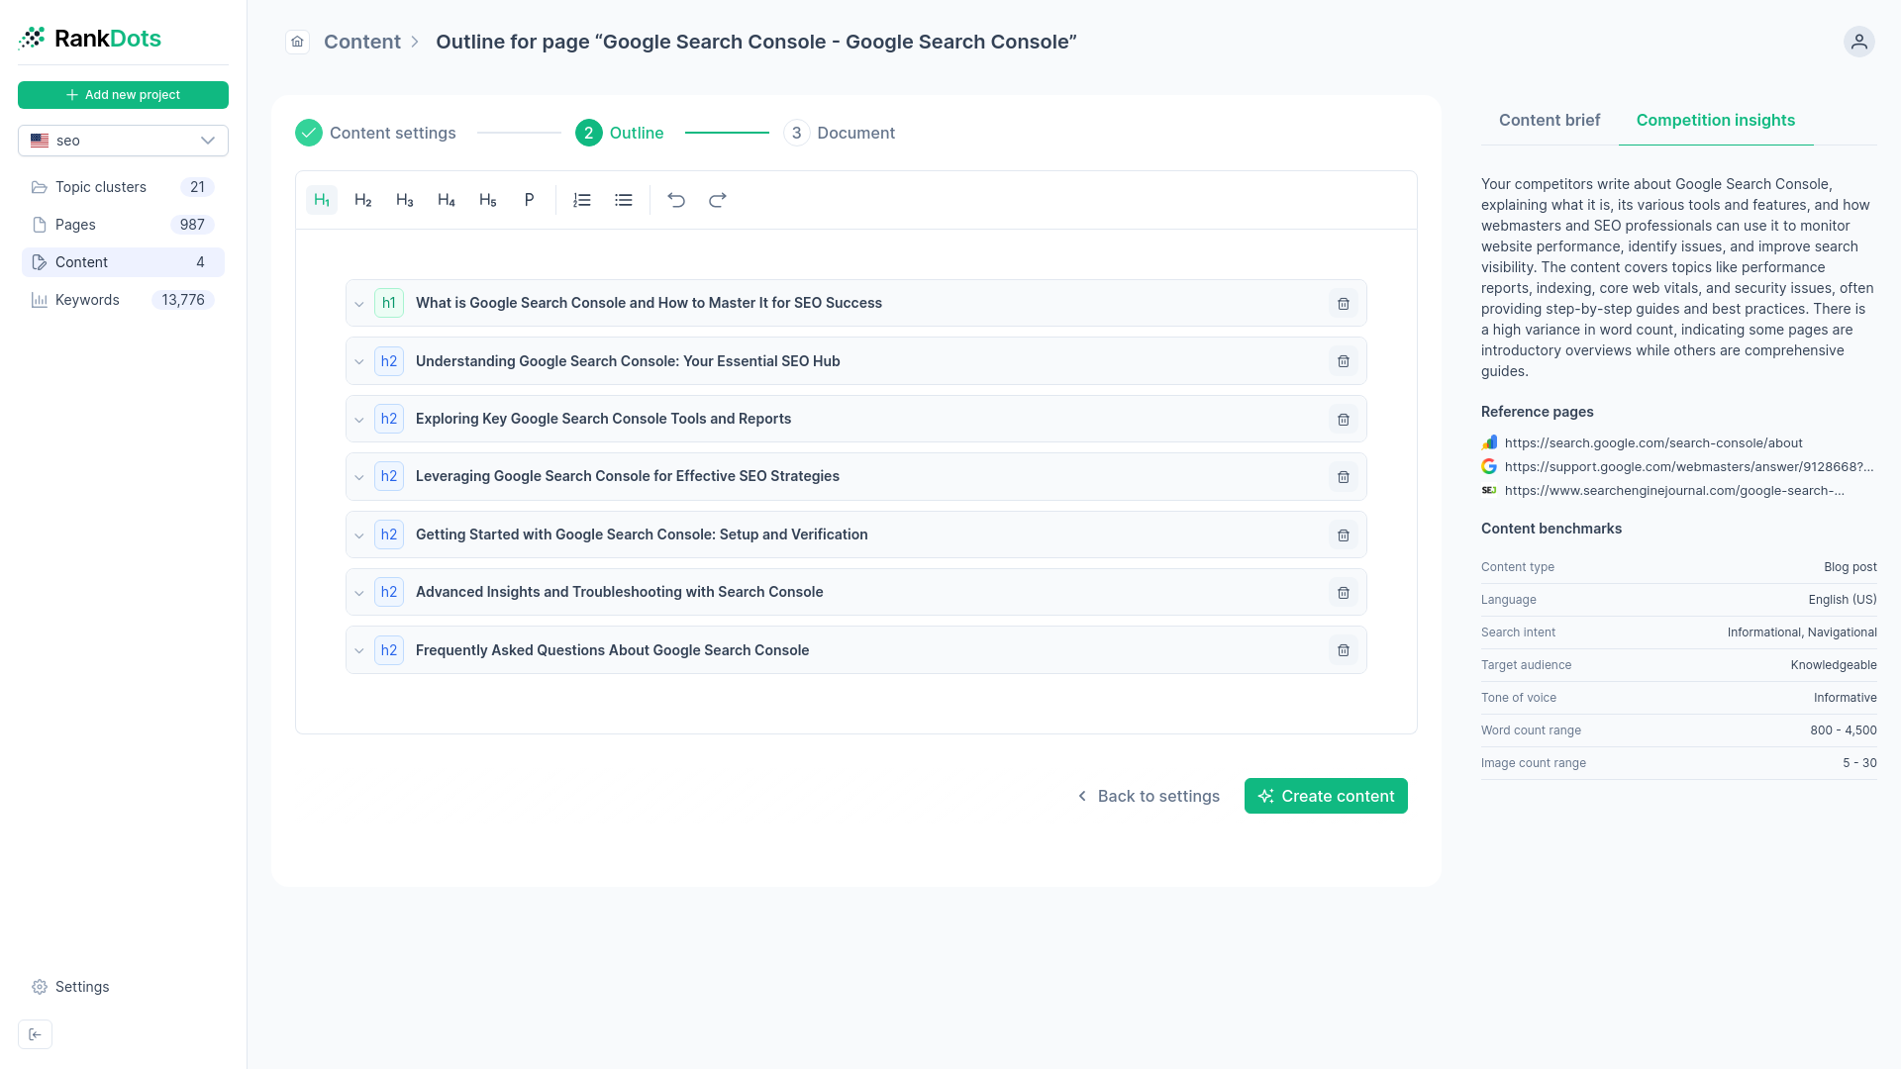
Task: Open the search.google.com reference page link
Action: pos(1651,442)
